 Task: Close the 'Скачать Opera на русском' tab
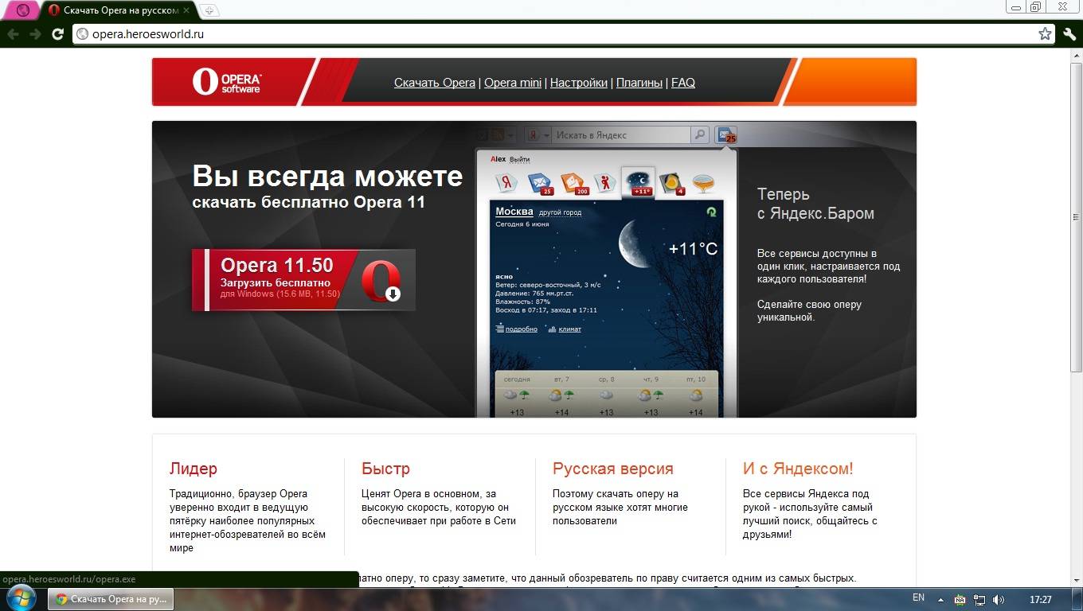[x=186, y=10]
